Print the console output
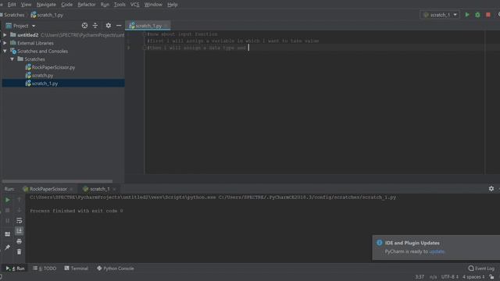 (19, 241)
